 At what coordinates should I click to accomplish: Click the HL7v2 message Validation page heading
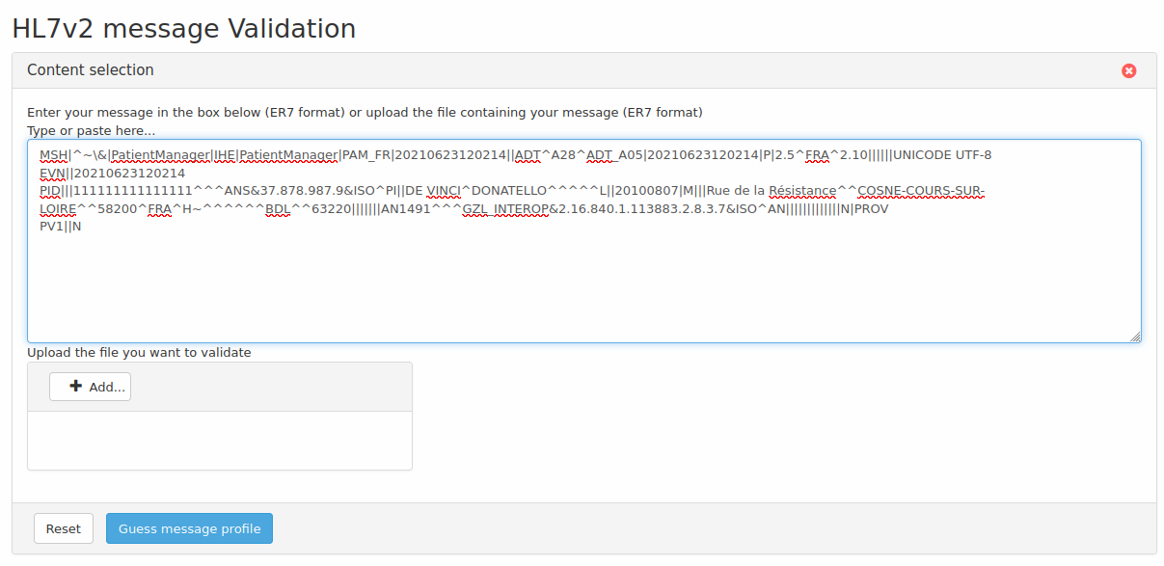pos(184,29)
